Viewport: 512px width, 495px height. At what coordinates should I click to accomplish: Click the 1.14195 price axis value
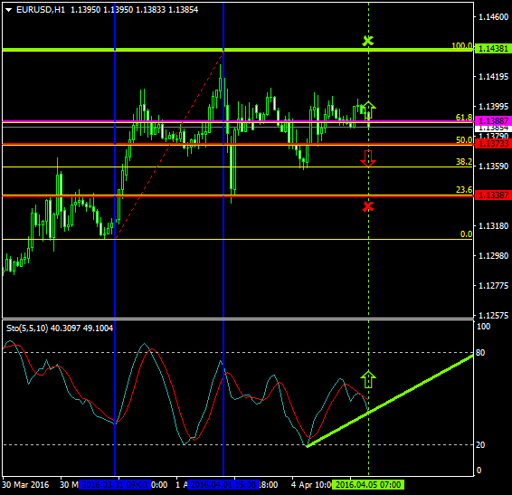point(493,76)
